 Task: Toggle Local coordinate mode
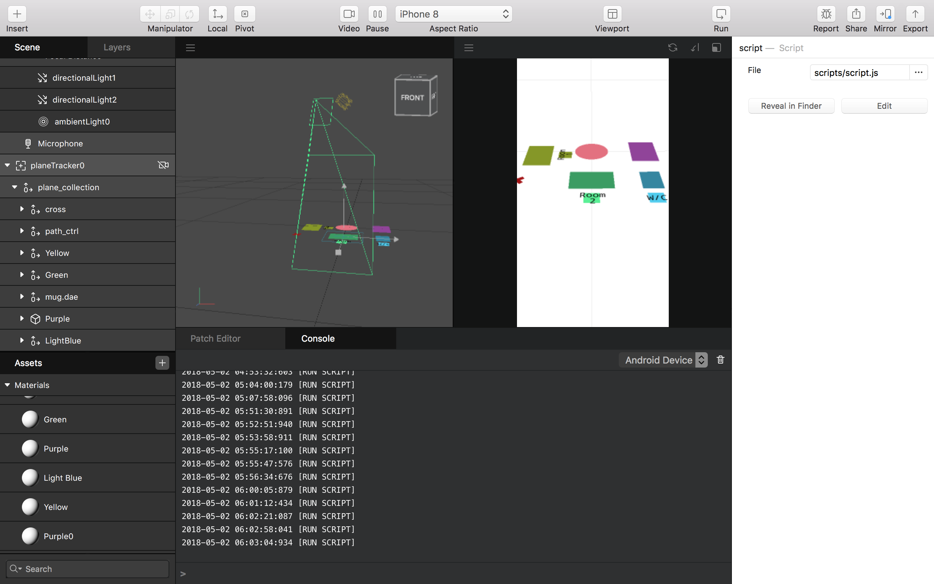click(217, 14)
